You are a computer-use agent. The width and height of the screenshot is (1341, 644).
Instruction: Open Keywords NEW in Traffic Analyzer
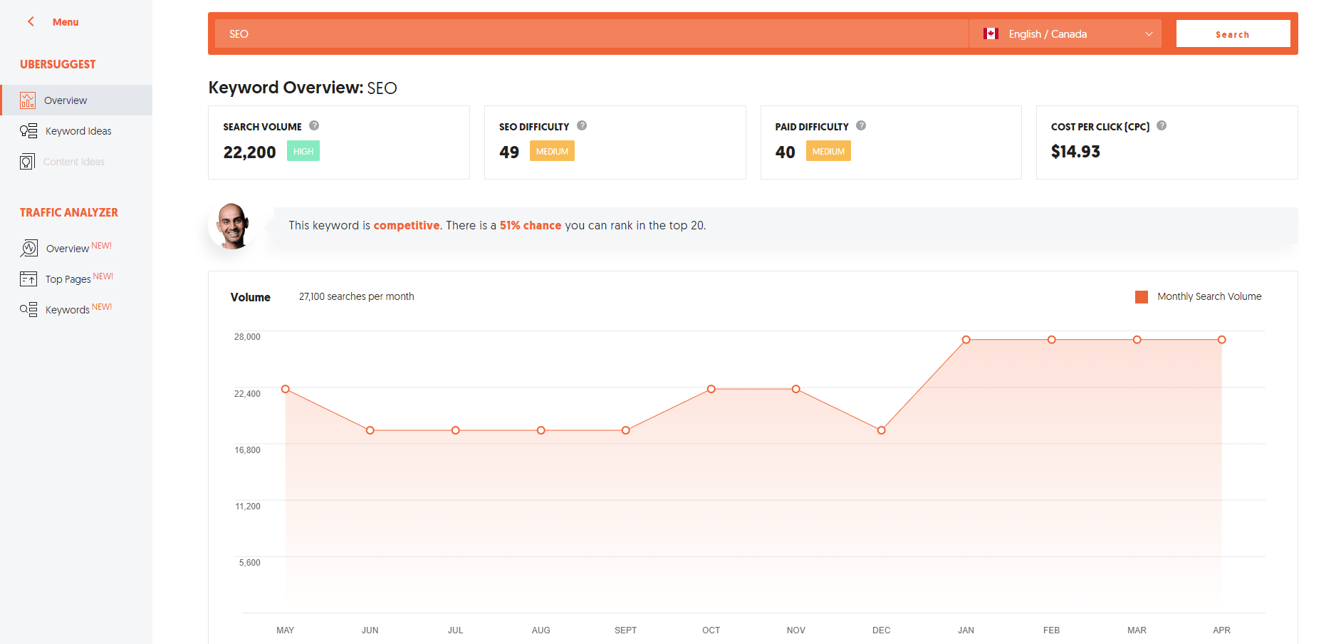tap(78, 308)
